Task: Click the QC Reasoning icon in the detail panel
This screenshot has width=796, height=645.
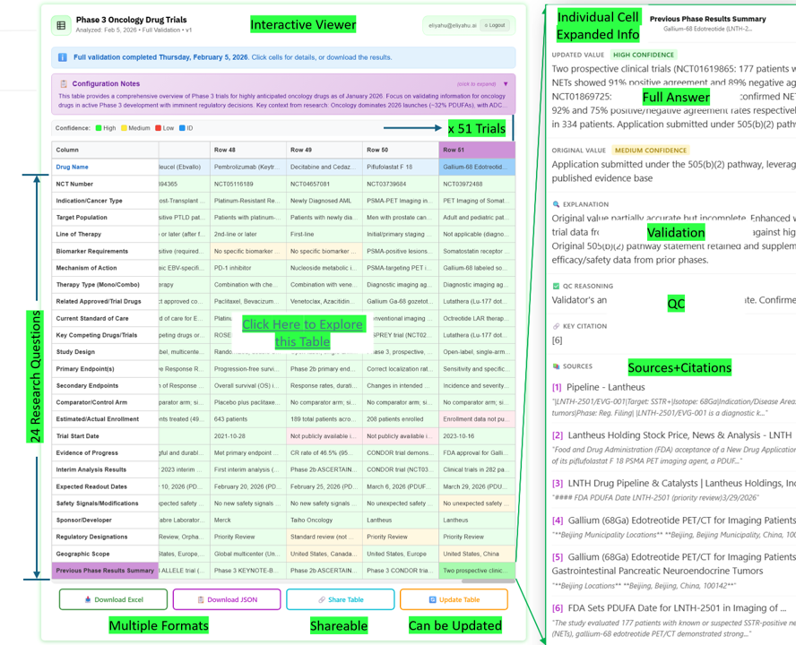Action: point(555,286)
